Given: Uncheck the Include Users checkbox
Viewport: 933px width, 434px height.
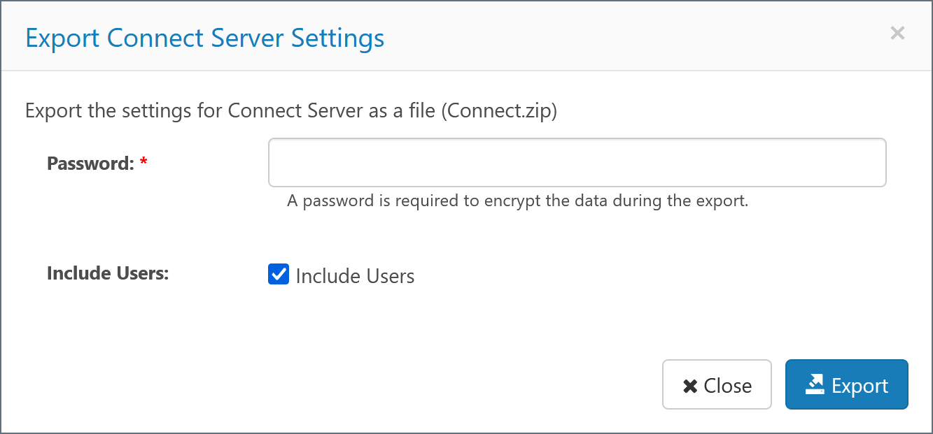Looking at the screenshot, I should coord(279,275).
